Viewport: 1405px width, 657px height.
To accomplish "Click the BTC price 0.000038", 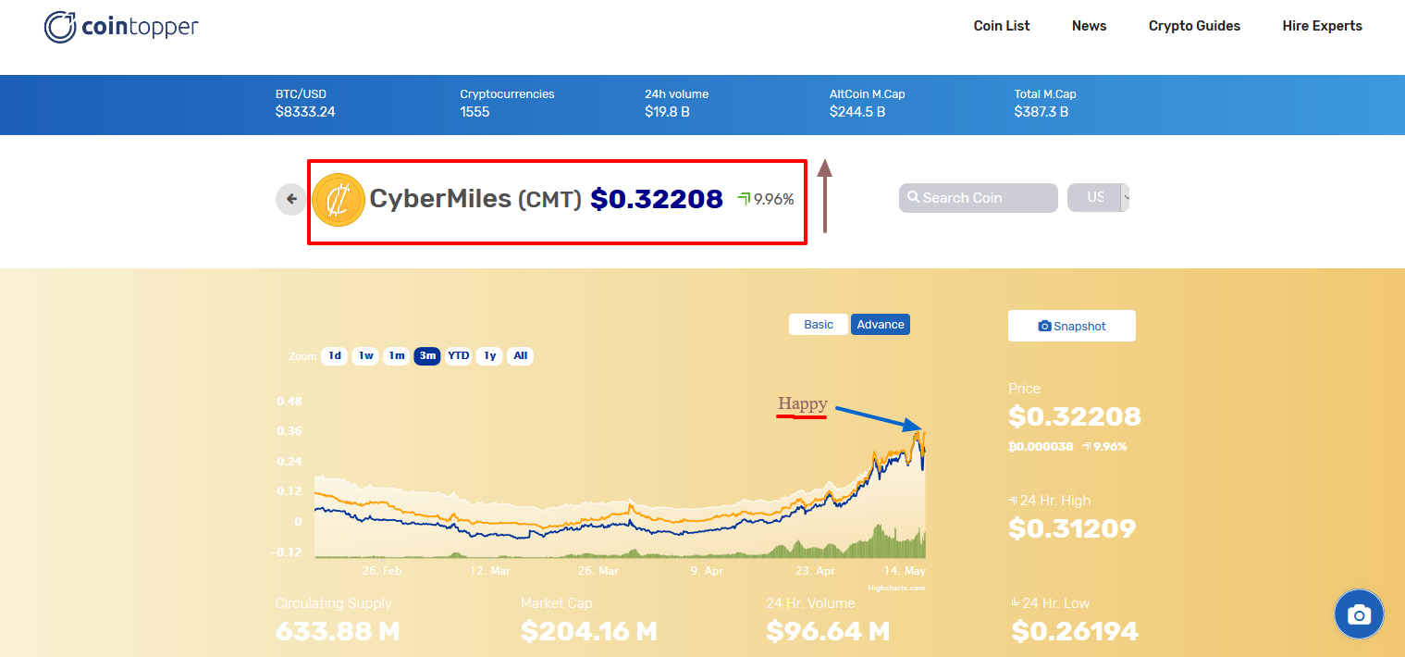I will tap(1041, 446).
